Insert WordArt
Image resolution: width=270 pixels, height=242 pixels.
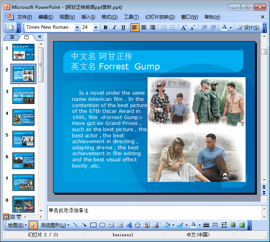tap(129, 225)
